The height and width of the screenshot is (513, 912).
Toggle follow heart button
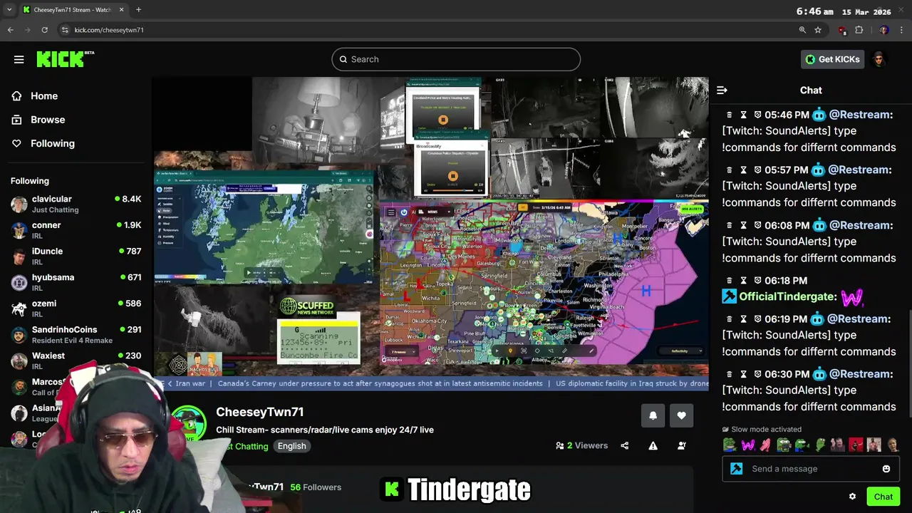click(x=681, y=415)
